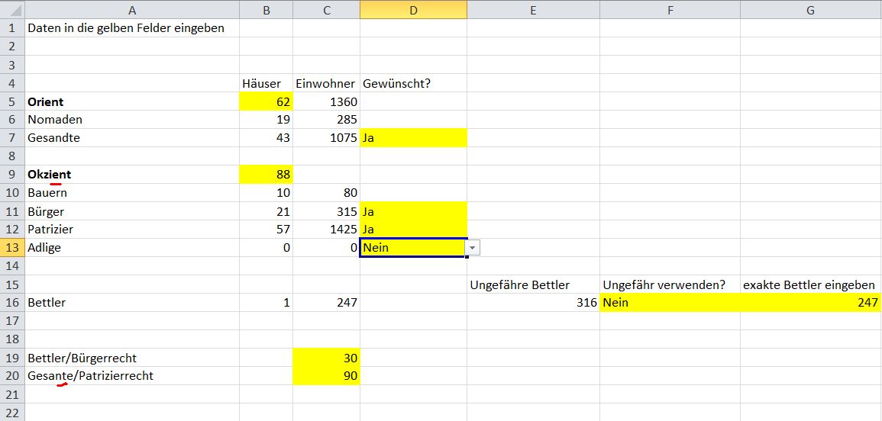
Task: Select the Gesandte Gewünscht cell showing Ja
Action: pyautogui.click(x=413, y=138)
